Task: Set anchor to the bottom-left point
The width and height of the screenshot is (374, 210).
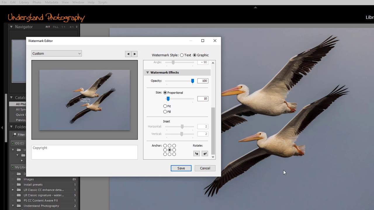Action: 165,154
